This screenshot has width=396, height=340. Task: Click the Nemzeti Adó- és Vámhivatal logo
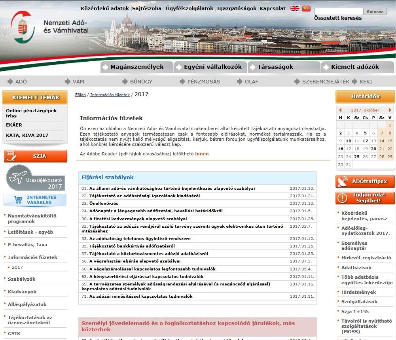click(x=49, y=27)
